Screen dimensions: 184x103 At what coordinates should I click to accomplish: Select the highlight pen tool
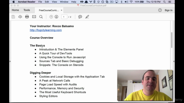[87, 17]
